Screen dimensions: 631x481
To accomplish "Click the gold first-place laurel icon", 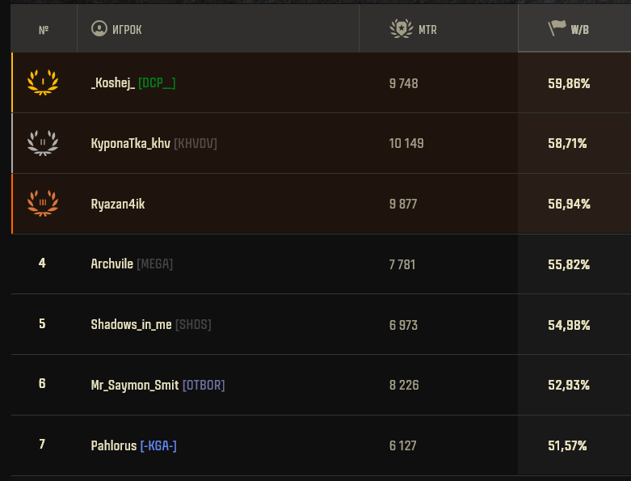I will [x=43, y=82].
